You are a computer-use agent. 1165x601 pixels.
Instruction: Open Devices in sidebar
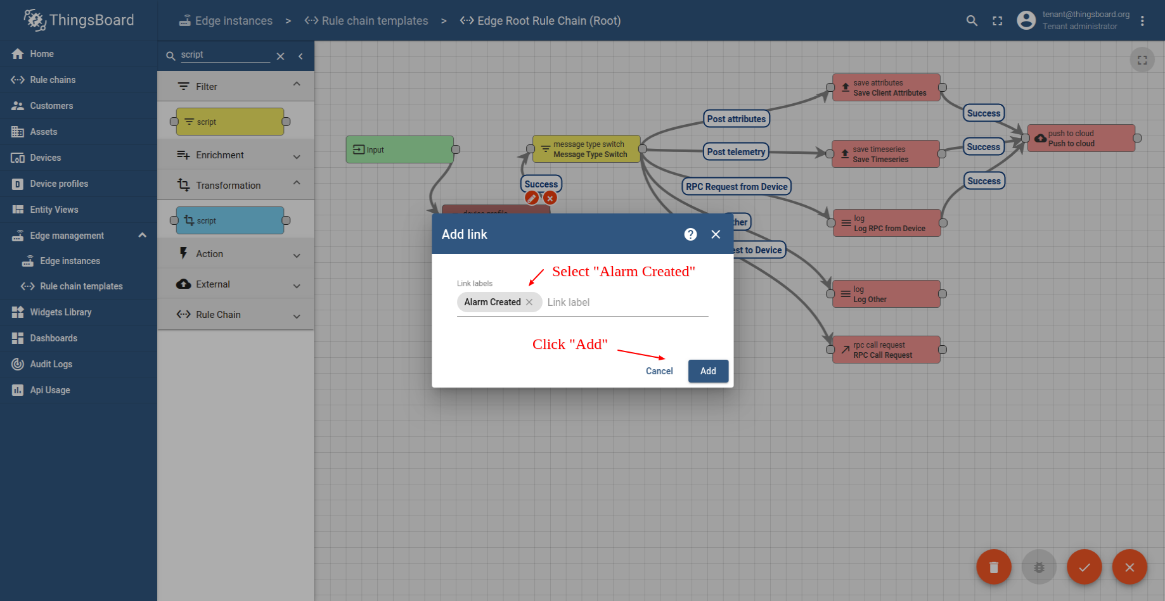pos(79,158)
